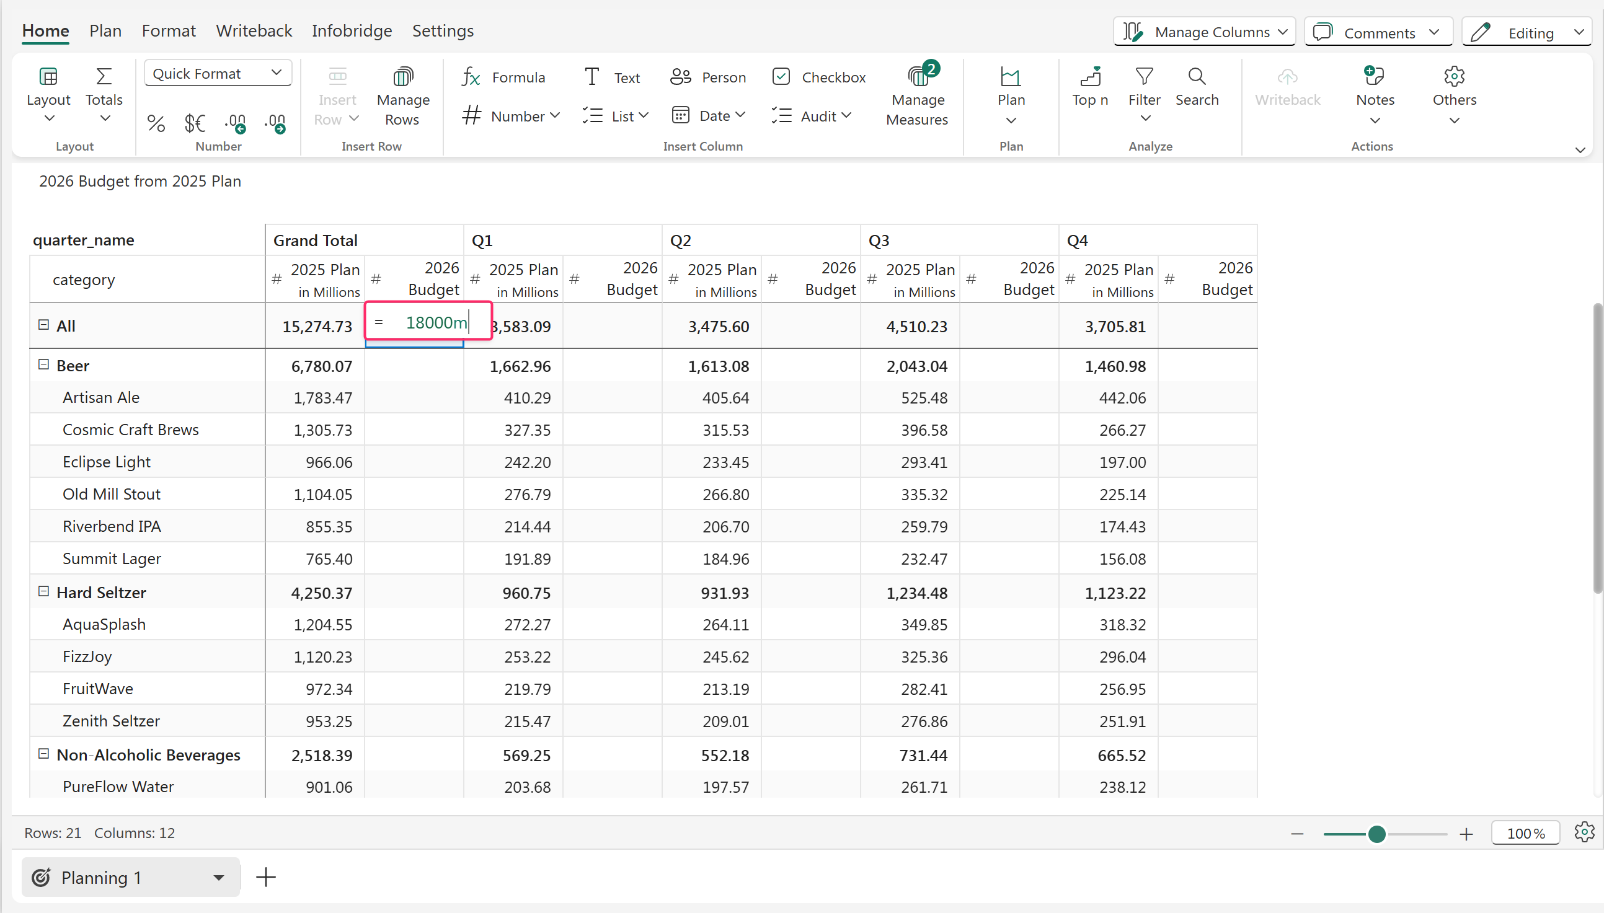Open the Search tool
This screenshot has height=913, width=1604.
(x=1197, y=87)
